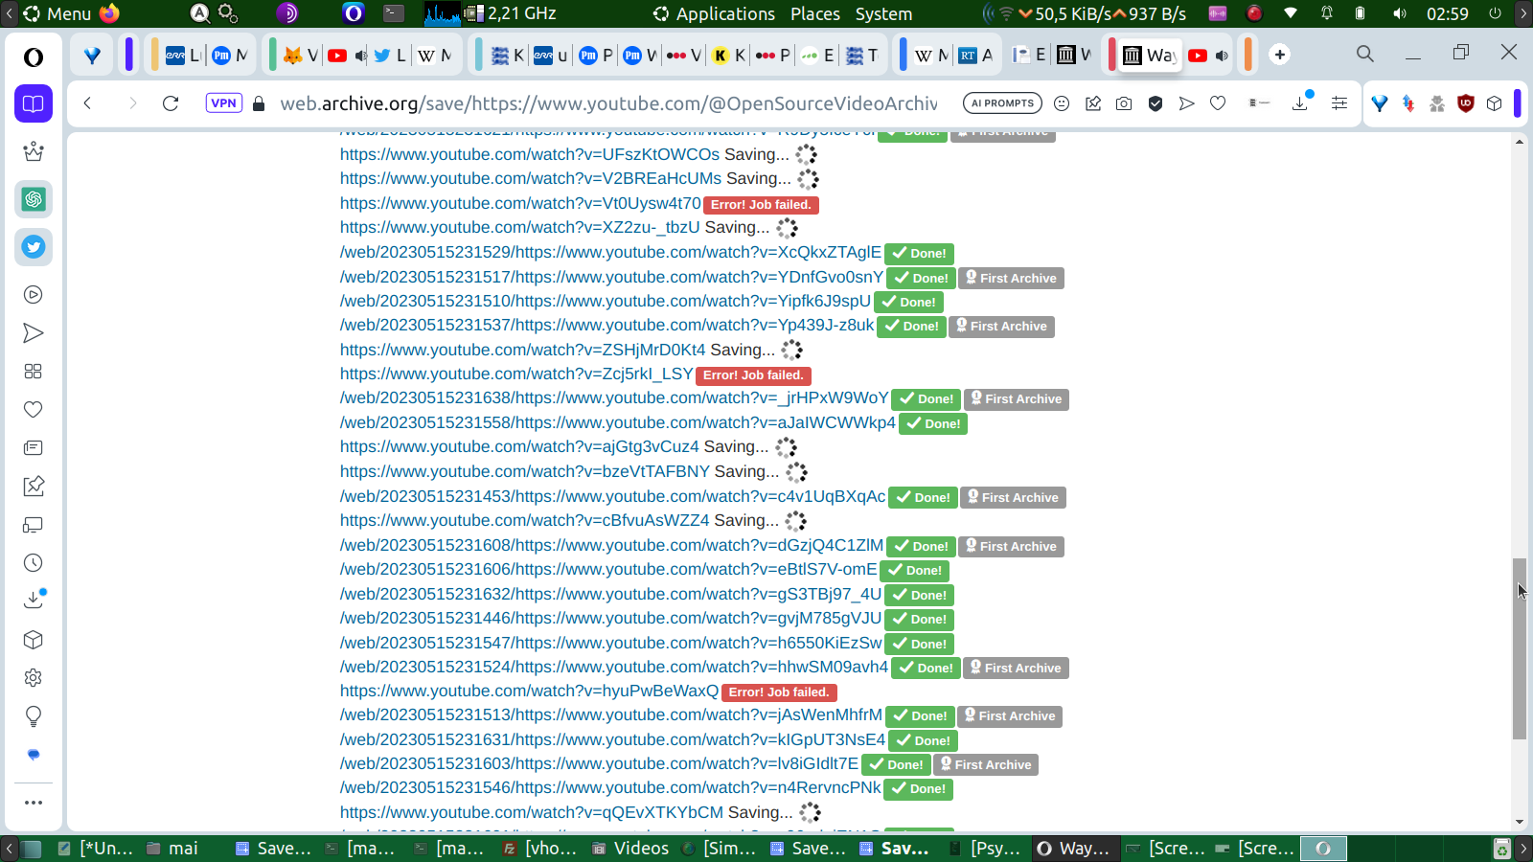1533x862 pixels.
Task: Switch to the Way... Opera taskbar entry
Action: point(1073,849)
